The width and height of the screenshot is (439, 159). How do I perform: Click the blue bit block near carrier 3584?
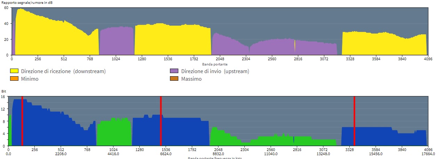tap(384, 136)
